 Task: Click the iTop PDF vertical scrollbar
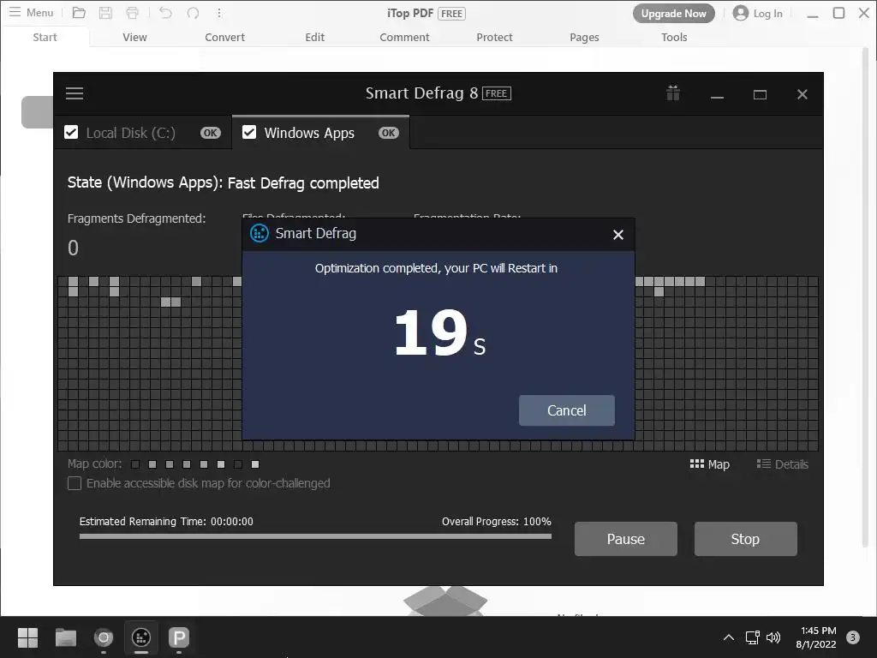[x=865, y=296]
